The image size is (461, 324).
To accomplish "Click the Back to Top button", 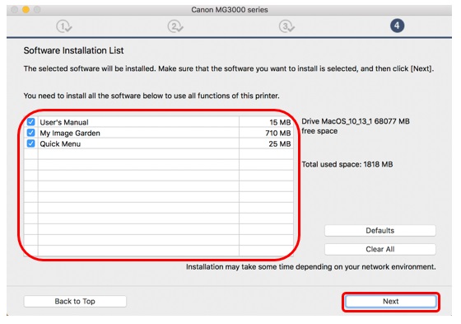I will click(75, 301).
